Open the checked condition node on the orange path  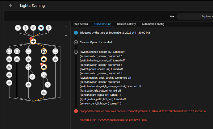(44, 51)
